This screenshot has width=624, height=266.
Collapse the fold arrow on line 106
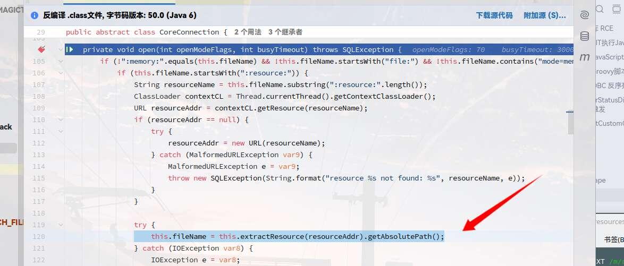60,73
